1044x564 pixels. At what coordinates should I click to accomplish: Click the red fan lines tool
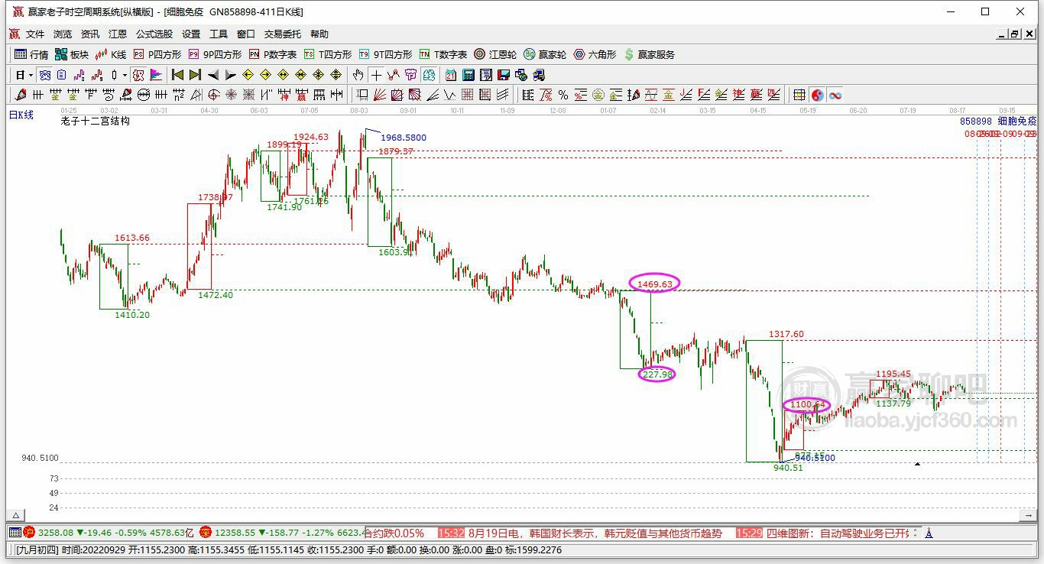click(379, 95)
